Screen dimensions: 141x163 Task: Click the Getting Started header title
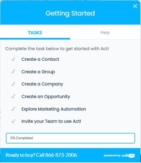pos(70,13)
